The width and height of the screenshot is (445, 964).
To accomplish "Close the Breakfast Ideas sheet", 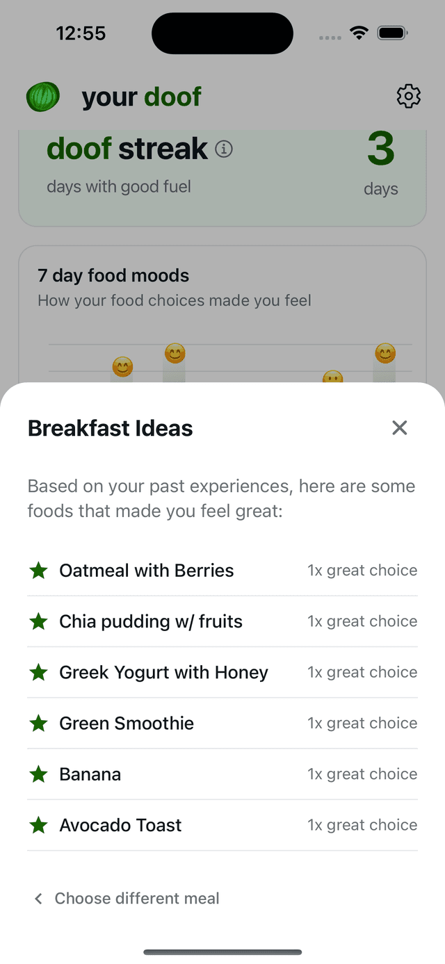I will [400, 428].
